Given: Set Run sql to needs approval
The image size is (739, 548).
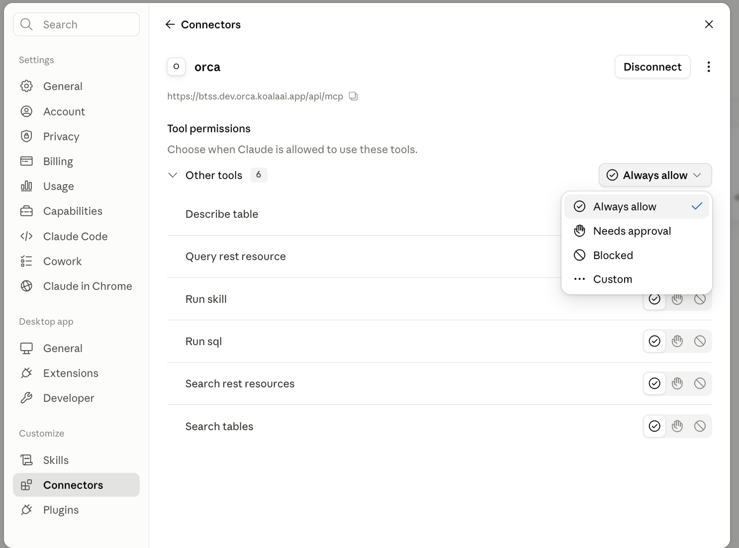Looking at the screenshot, I should click(677, 341).
